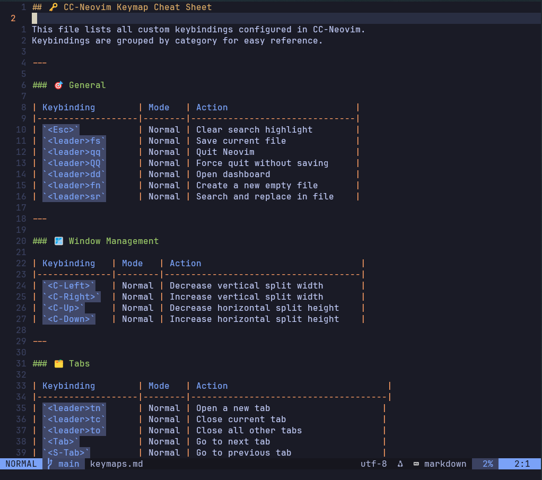Viewport: 542px width, 480px height.
Task: Click the key emoji in the title heading
Action: 53,7
